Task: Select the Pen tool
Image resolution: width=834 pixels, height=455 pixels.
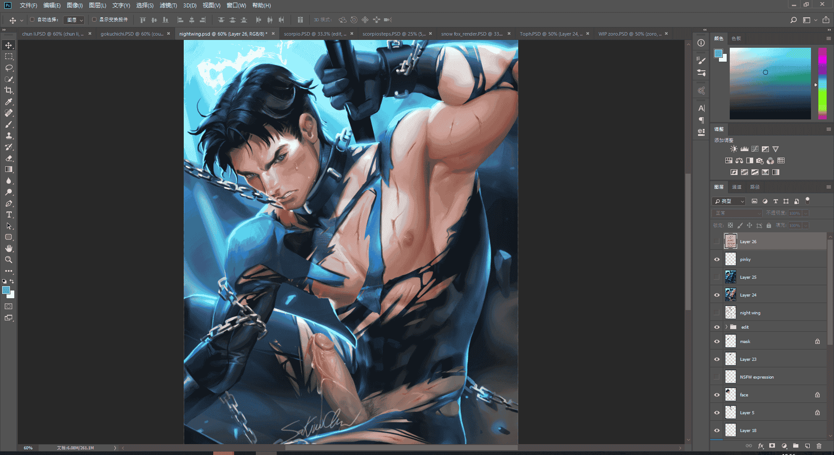Action: click(x=9, y=203)
